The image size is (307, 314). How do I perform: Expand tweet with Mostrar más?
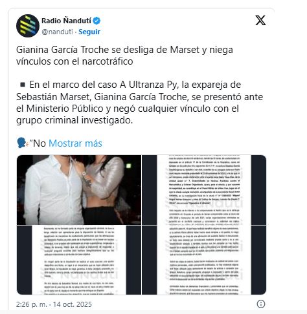(x=75, y=143)
